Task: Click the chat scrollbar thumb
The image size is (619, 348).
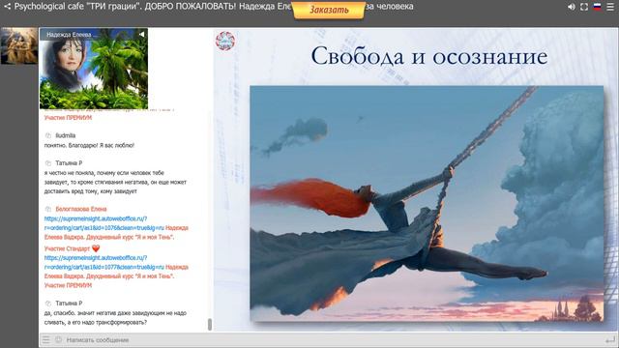Action: 210,325
